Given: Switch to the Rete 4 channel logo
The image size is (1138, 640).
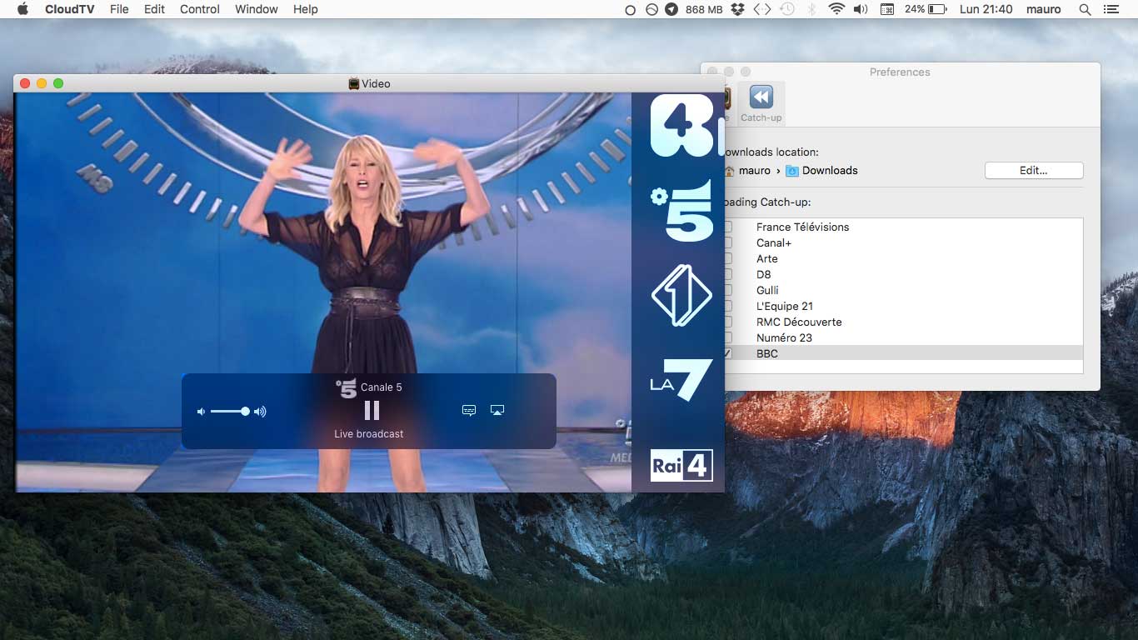Looking at the screenshot, I should [681, 126].
